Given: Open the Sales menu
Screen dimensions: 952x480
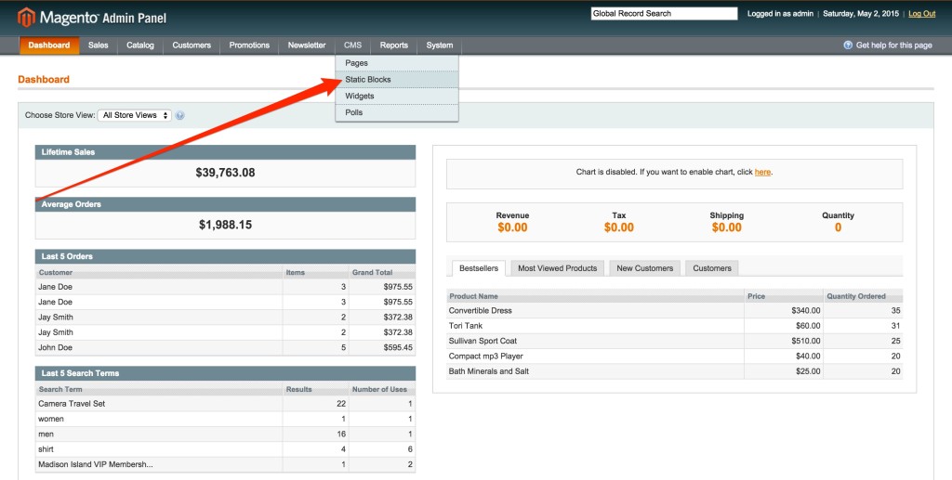Looking at the screenshot, I should 99,45.
